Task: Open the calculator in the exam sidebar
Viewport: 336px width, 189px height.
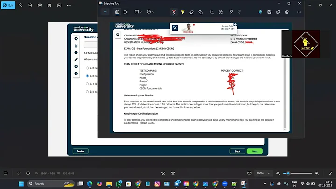Action: point(76,46)
